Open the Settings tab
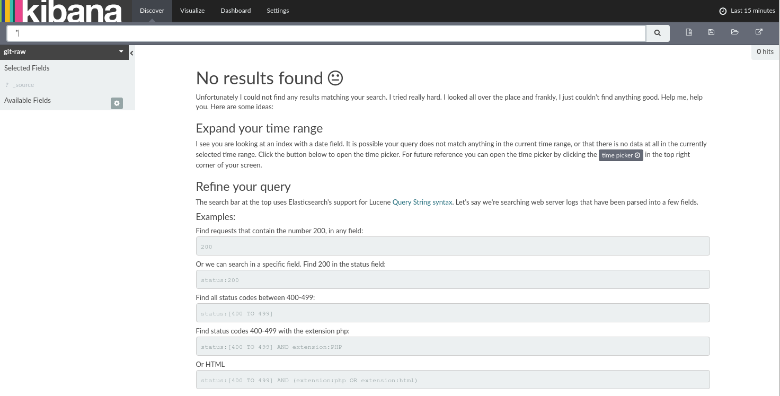 click(278, 11)
